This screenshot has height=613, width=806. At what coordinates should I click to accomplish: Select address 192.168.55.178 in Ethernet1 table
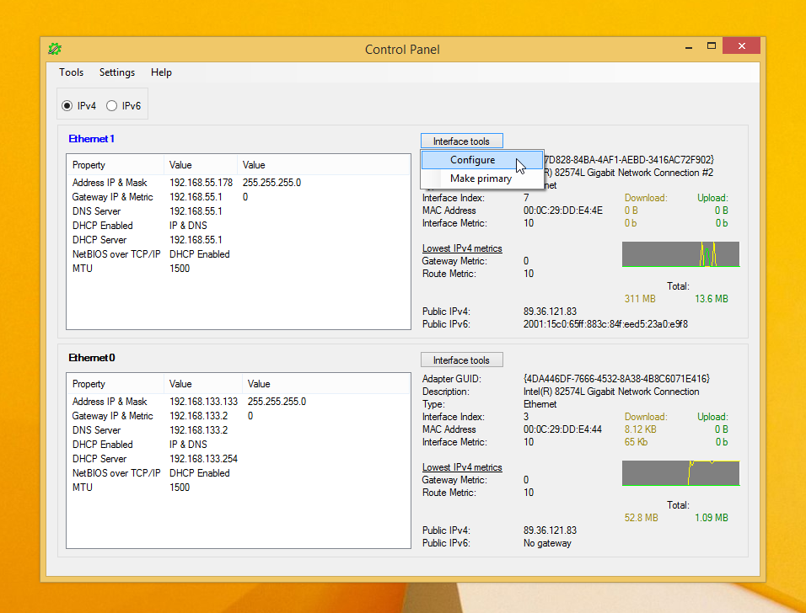click(201, 182)
